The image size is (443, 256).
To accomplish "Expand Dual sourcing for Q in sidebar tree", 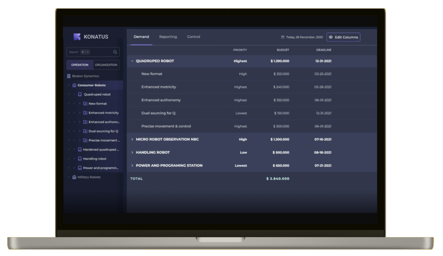I will tap(80, 131).
